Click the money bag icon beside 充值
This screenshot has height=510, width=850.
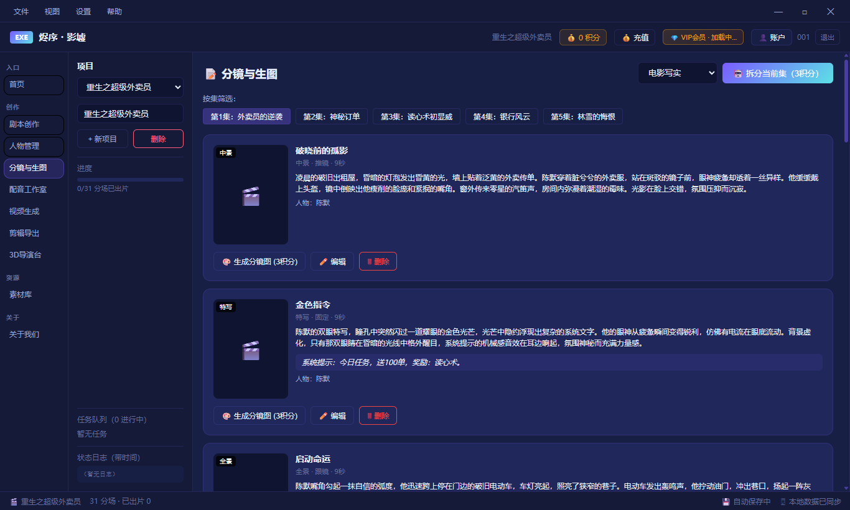point(626,38)
